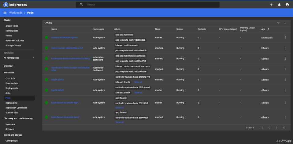Open actions menu for the metrics-server pod
The width and height of the screenshot is (293, 144).
coord(285,48)
